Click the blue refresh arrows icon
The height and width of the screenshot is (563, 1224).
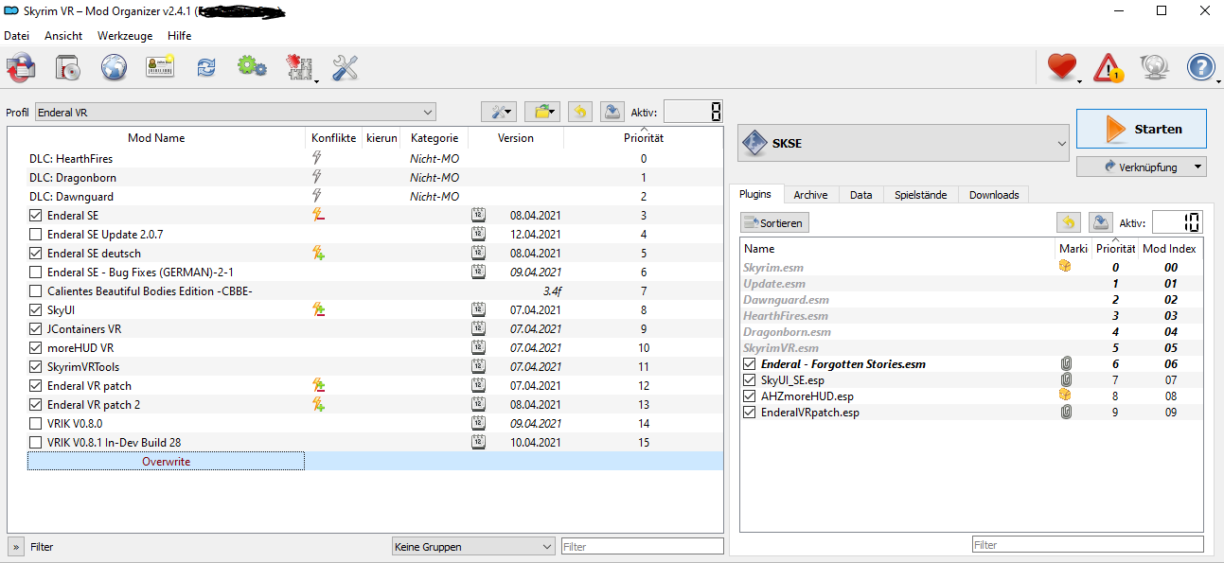coord(206,67)
